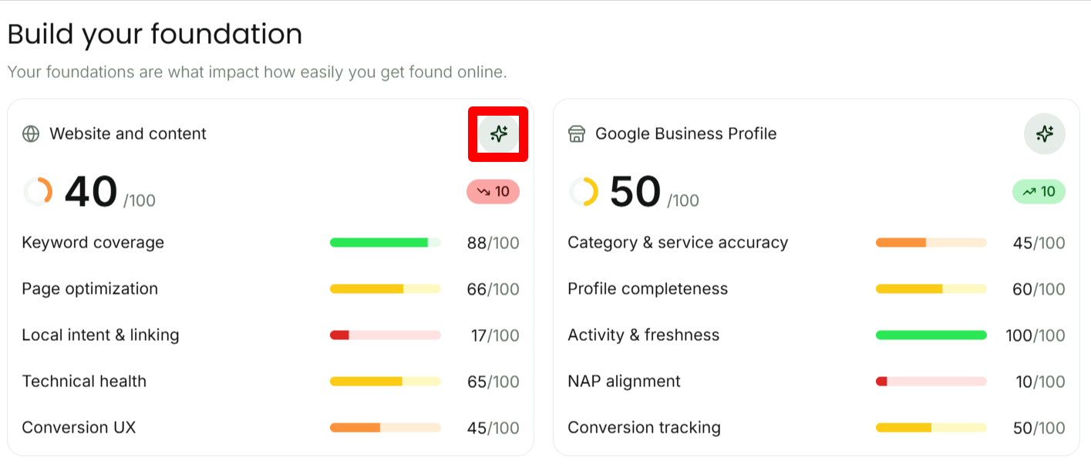1091x465 pixels.
Task: Click the storefront icon beside Google Business Profile
Action: pyautogui.click(x=577, y=134)
